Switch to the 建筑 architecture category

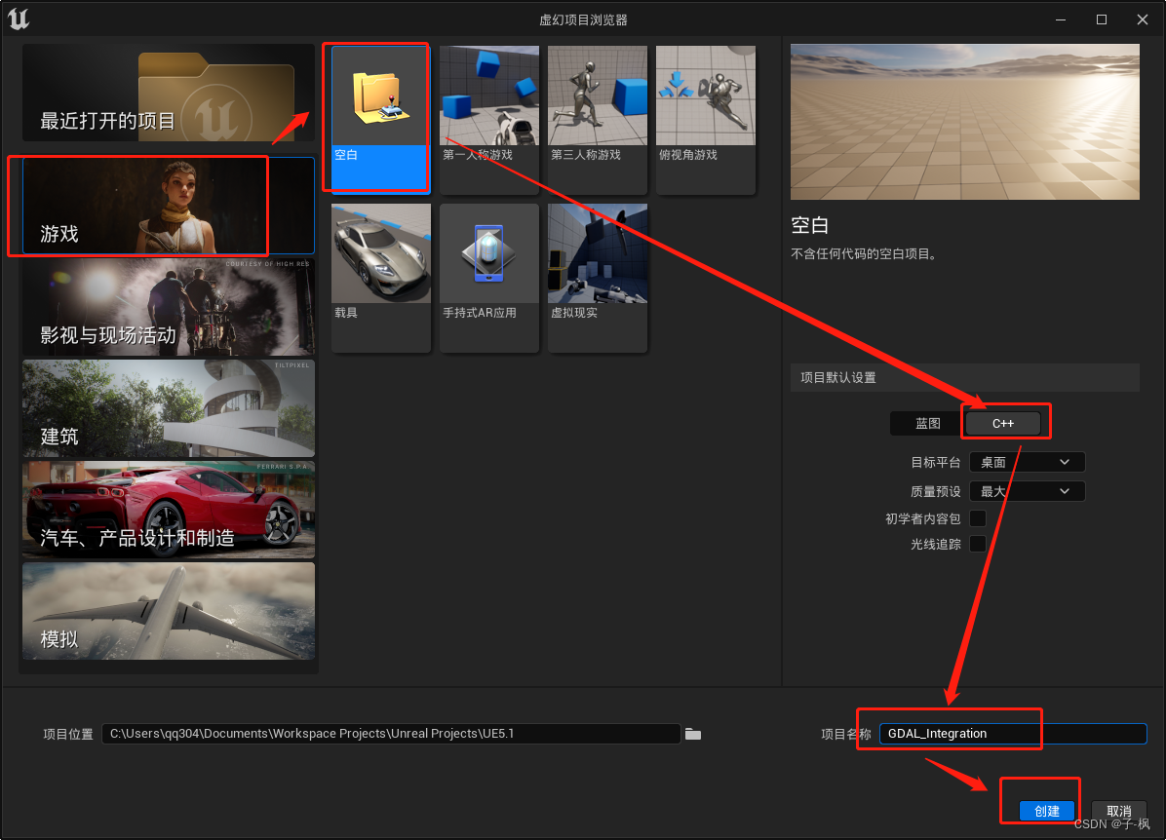coord(169,408)
